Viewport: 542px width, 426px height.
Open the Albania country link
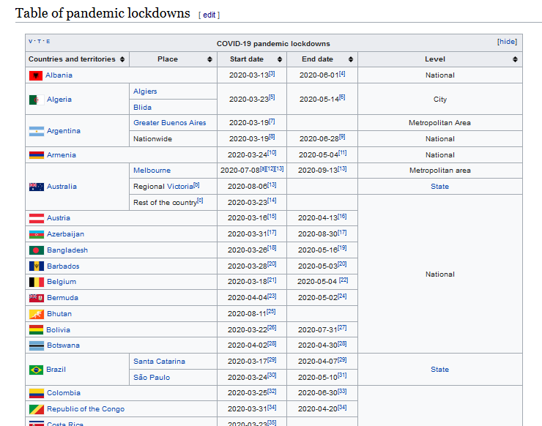pyautogui.click(x=59, y=75)
